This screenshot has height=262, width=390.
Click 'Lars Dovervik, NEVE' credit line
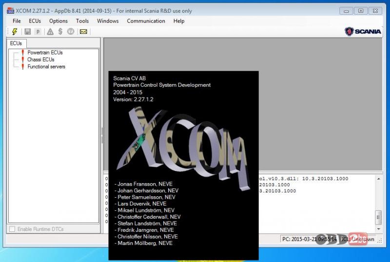140,204
